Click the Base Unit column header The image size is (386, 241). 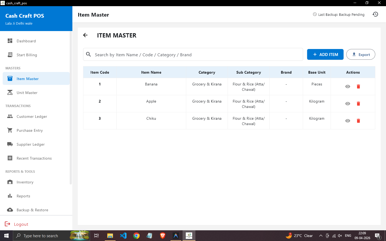(x=317, y=72)
